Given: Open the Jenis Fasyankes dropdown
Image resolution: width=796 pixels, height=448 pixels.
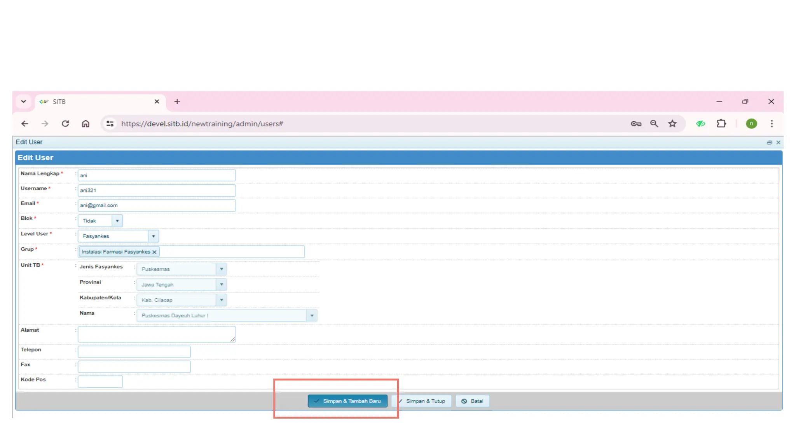Looking at the screenshot, I should pyautogui.click(x=222, y=269).
